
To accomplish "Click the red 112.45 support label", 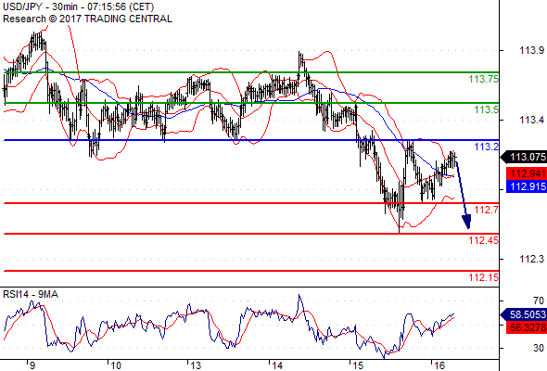I will click(x=484, y=240).
